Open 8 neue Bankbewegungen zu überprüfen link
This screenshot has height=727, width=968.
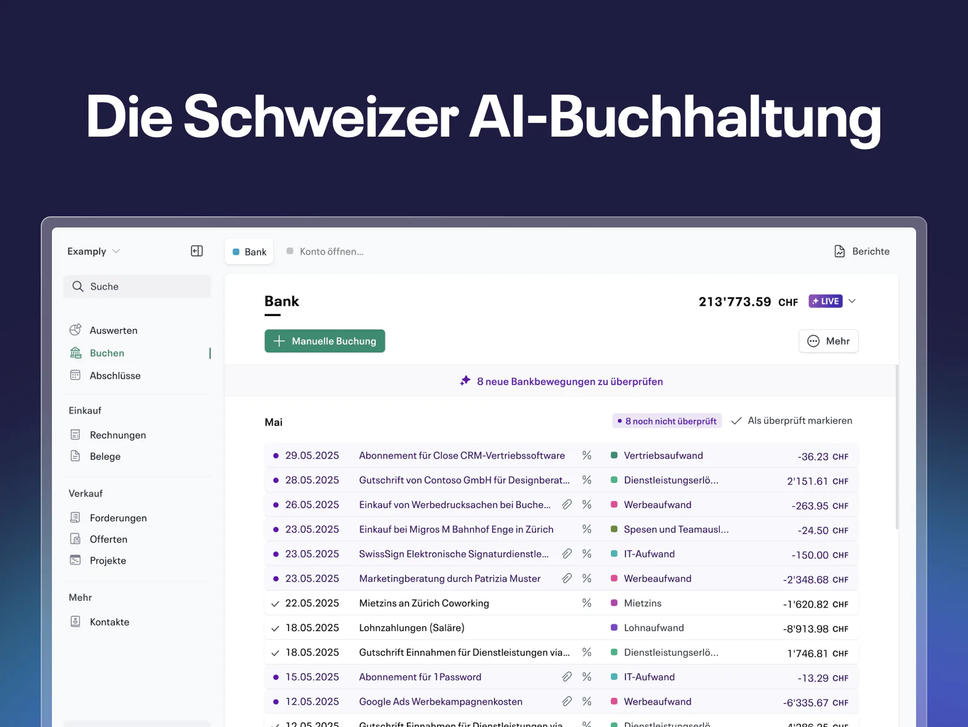[570, 381]
